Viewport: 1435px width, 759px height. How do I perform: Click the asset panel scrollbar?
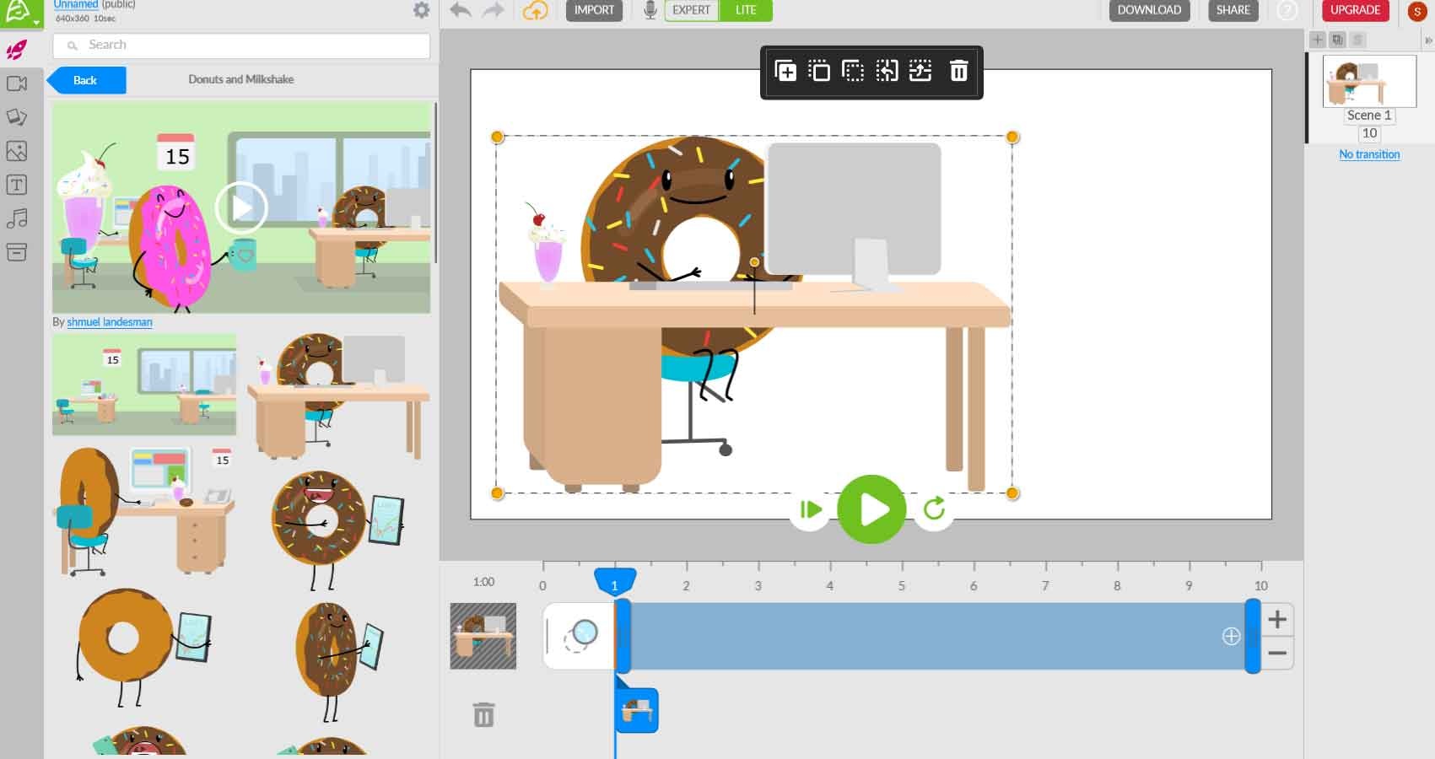[435, 183]
